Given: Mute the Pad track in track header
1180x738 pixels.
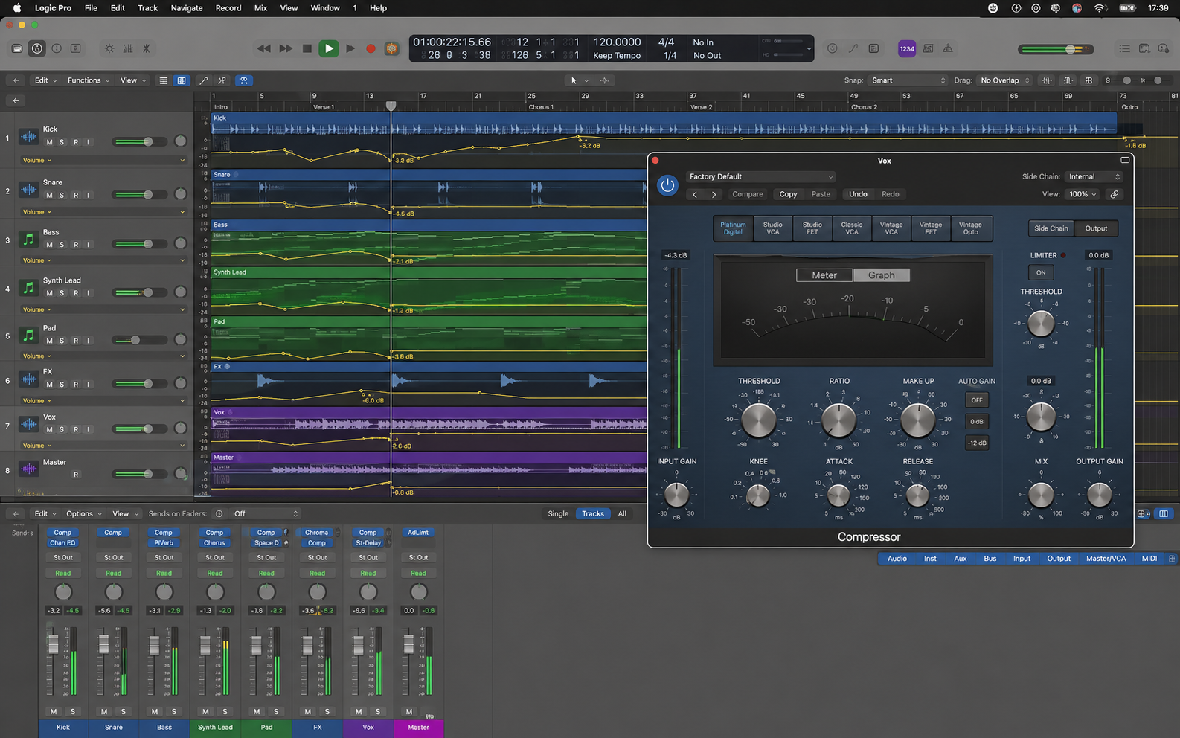Looking at the screenshot, I should [x=49, y=341].
